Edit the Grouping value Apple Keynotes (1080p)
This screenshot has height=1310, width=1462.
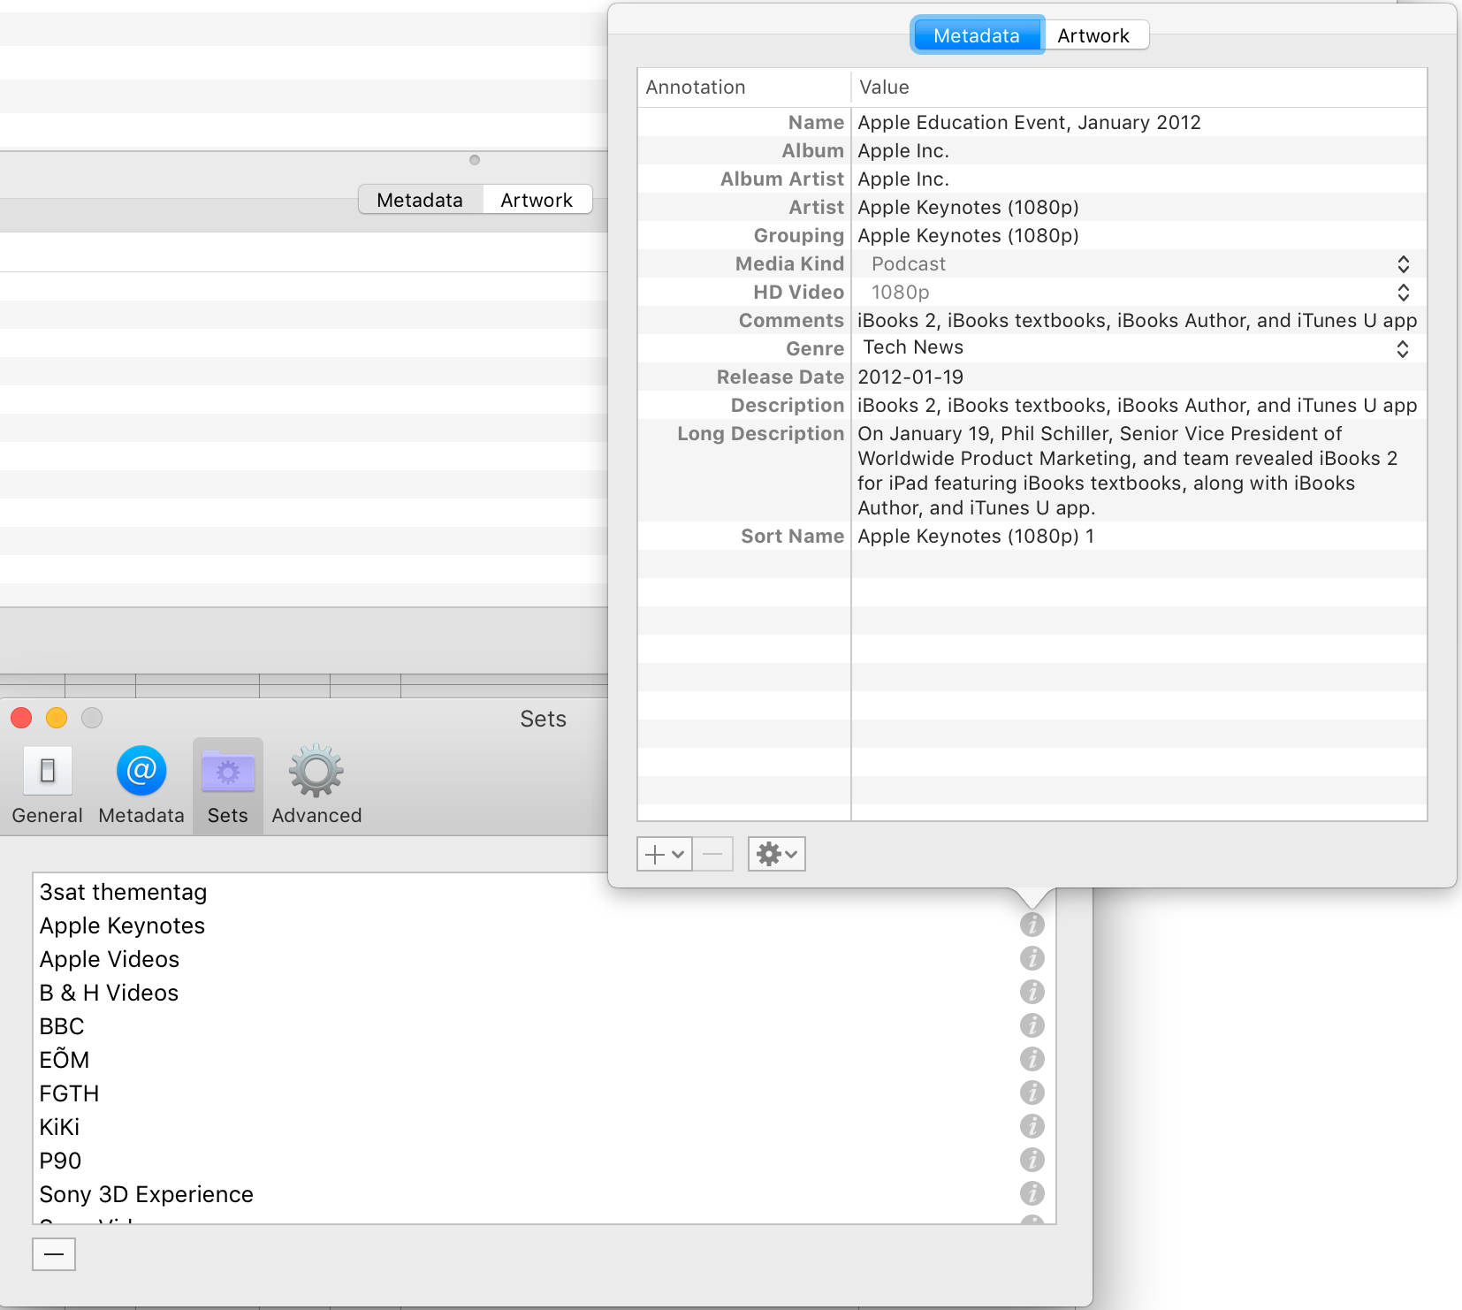coord(1138,235)
